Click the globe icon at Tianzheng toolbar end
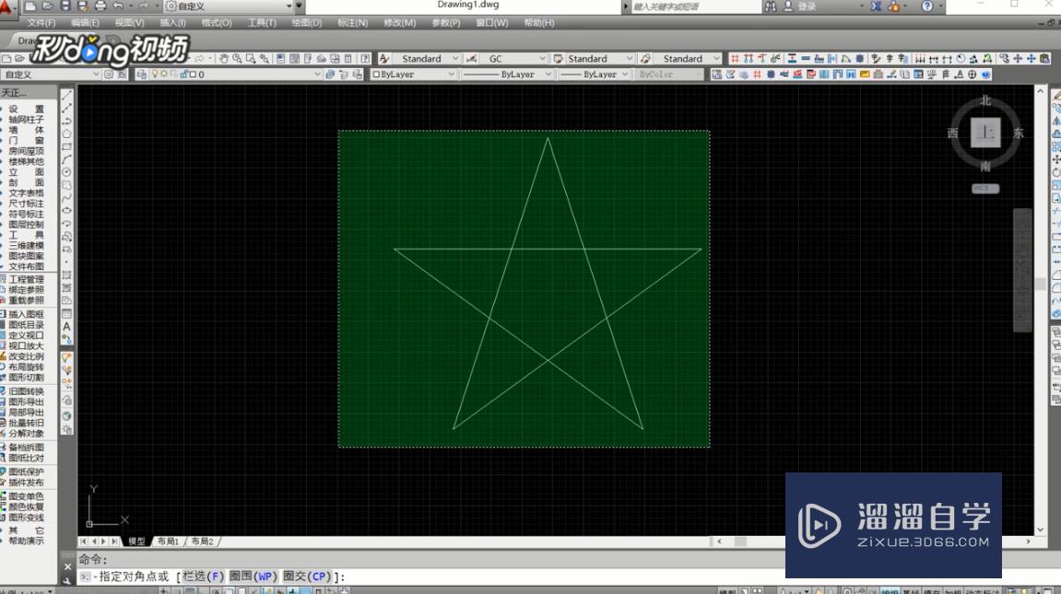1061x594 pixels. [986, 75]
